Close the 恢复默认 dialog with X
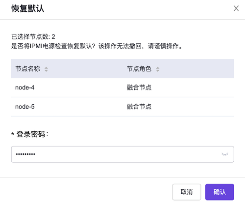 click(236, 8)
